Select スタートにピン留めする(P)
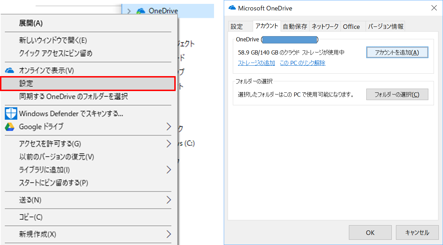 pyautogui.click(x=87, y=183)
